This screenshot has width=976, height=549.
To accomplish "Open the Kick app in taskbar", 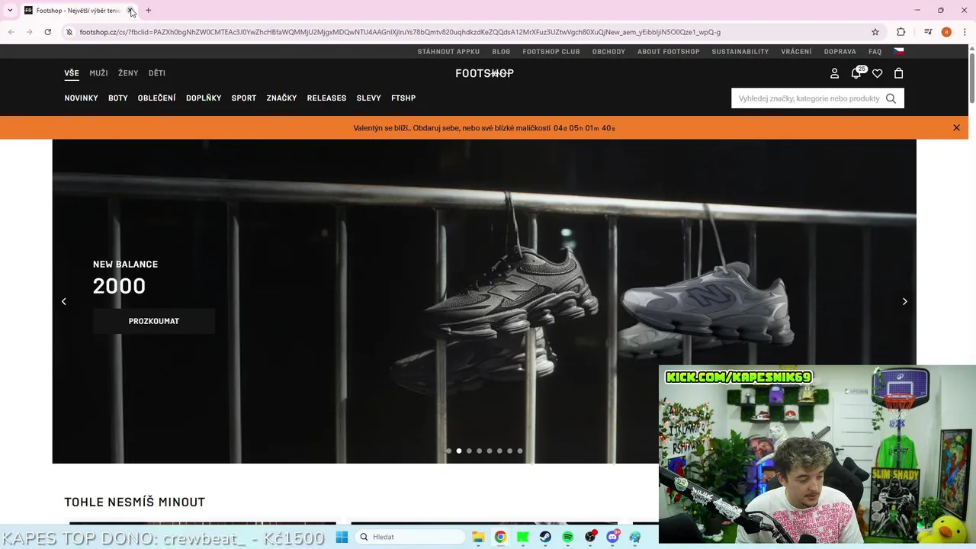I will (522, 537).
